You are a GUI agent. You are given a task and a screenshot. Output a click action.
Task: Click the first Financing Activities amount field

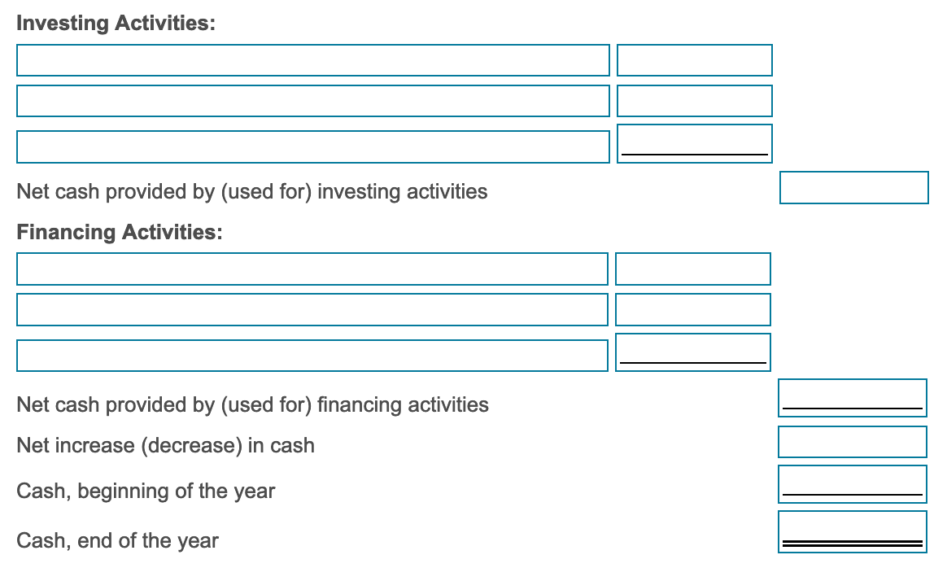[x=692, y=269]
